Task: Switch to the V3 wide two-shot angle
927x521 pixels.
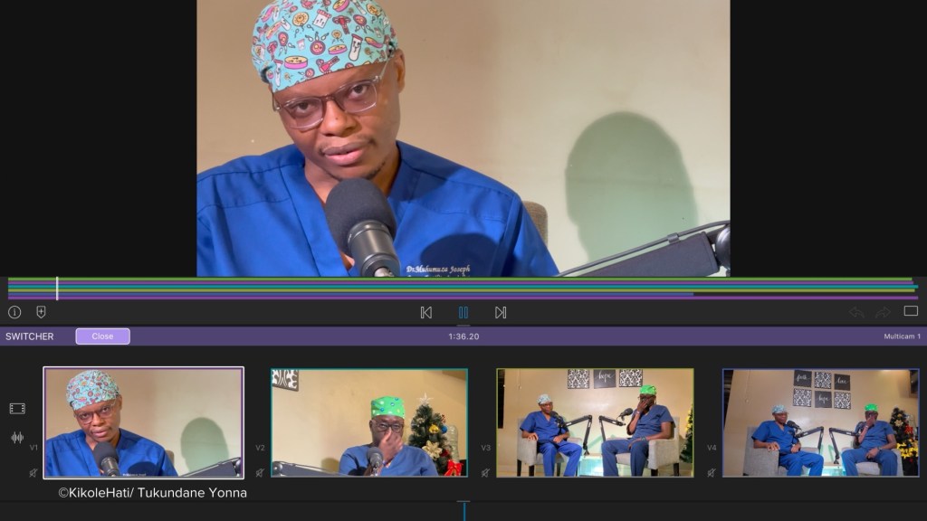Action: coord(595,422)
